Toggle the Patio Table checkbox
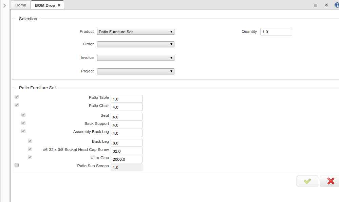 pyautogui.click(x=17, y=97)
